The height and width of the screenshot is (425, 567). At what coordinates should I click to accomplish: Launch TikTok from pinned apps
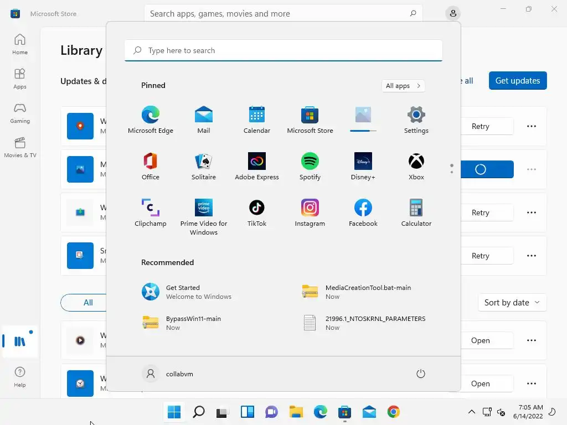tap(257, 212)
